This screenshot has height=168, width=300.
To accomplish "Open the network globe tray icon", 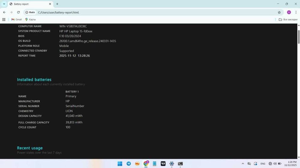I will tap(270, 164).
